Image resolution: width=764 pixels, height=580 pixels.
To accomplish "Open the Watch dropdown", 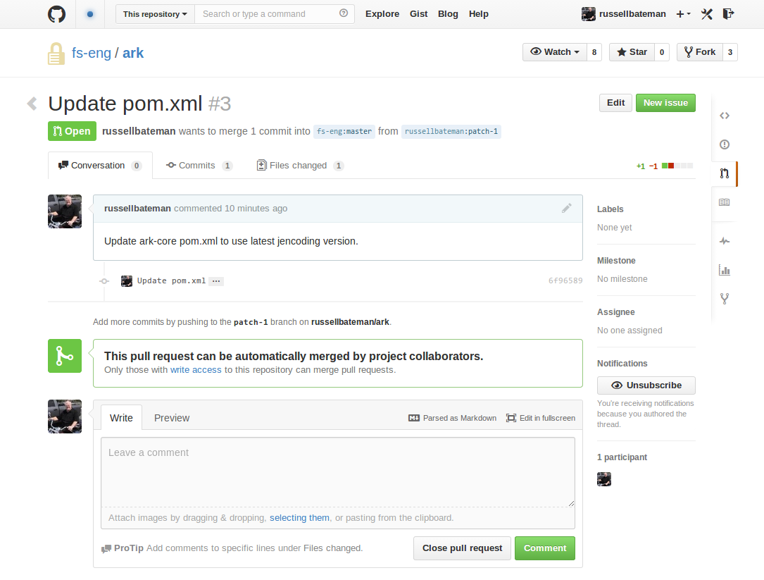I will [x=554, y=52].
